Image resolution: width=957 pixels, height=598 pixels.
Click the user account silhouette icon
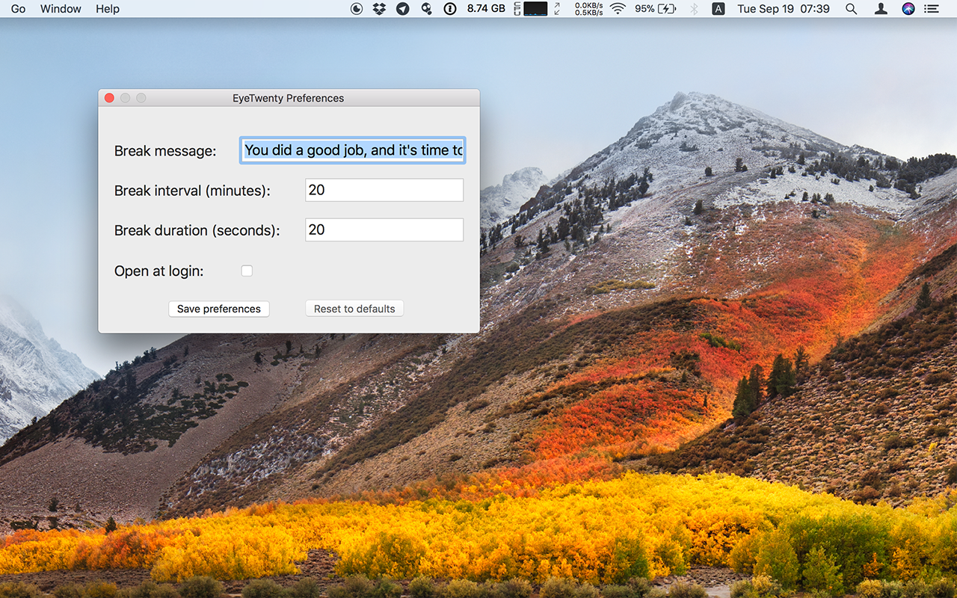[881, 9]
